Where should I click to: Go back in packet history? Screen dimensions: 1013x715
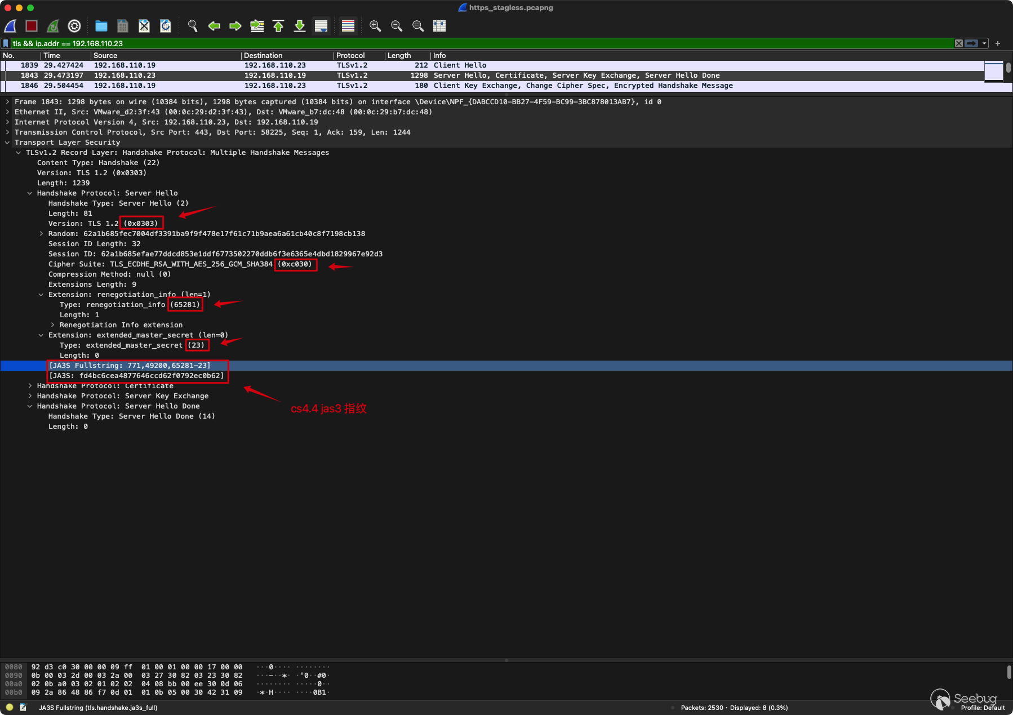(214, 26)
